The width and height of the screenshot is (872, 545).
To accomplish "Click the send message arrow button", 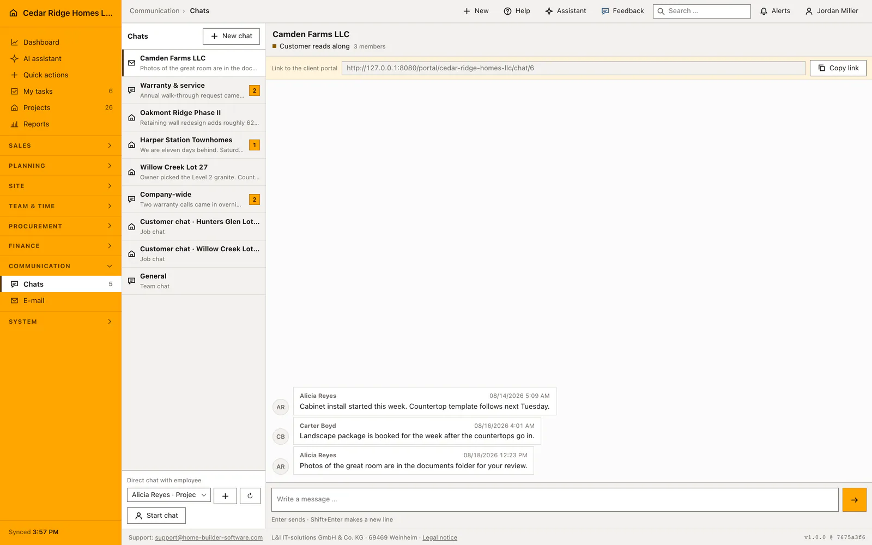I will click(854, 500).
